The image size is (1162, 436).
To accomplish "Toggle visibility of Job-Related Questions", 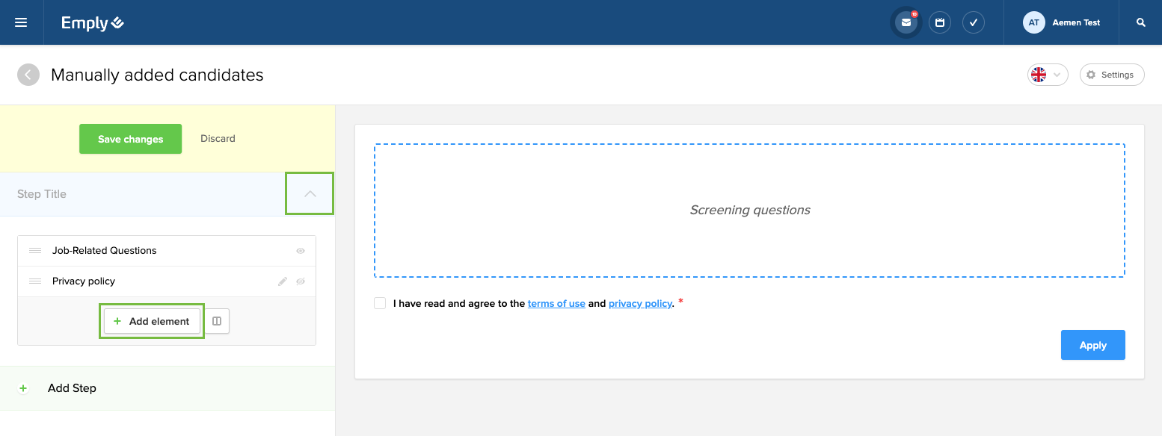I will [301, 251].
